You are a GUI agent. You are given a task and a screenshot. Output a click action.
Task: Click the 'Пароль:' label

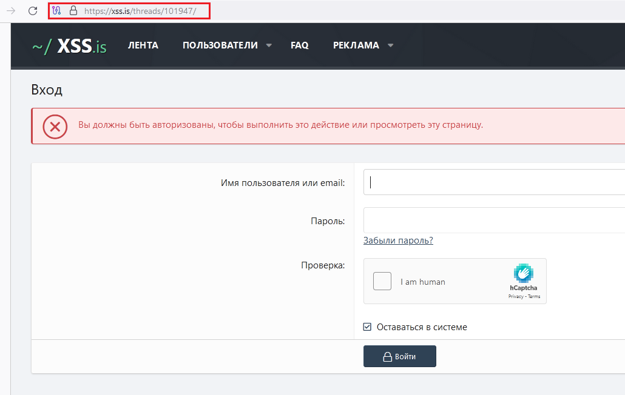coord(328,221)
